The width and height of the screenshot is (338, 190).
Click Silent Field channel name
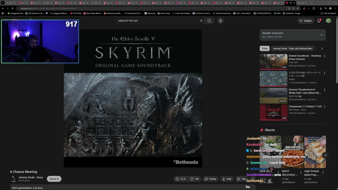[294, 96]
